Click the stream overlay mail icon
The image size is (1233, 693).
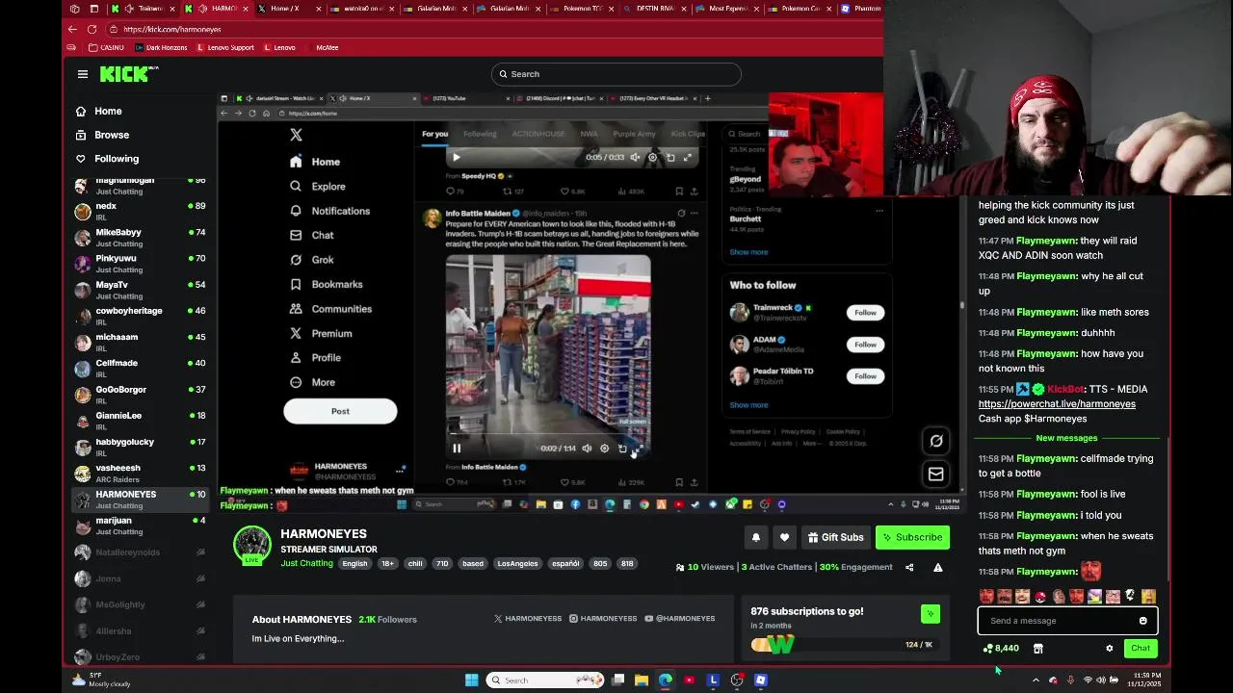pyautogui.click(x=935, y=474)
